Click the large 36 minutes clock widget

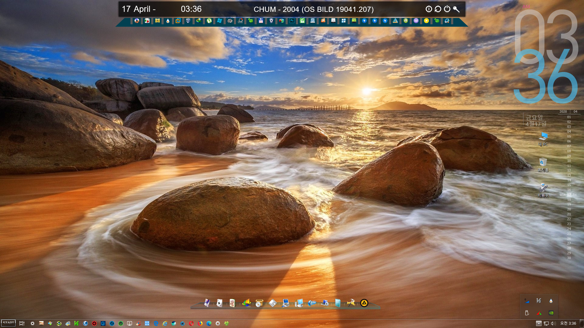pyautogui.click(x=546, y=76)
